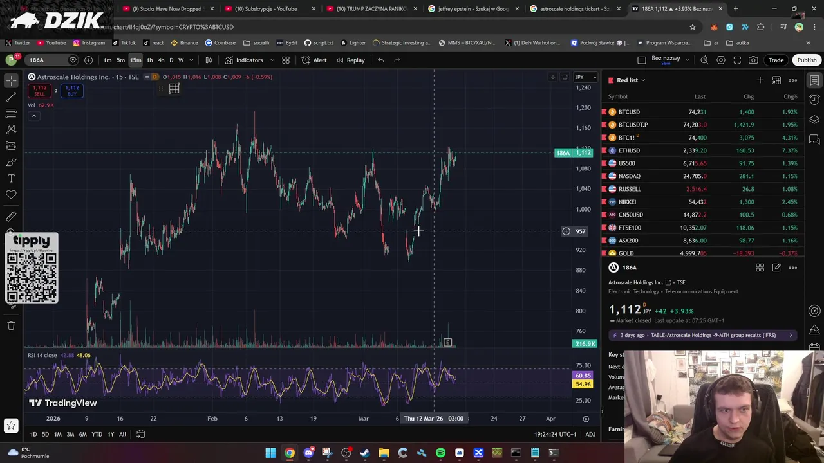Toggle the red flag for ETHUSD

604,150
